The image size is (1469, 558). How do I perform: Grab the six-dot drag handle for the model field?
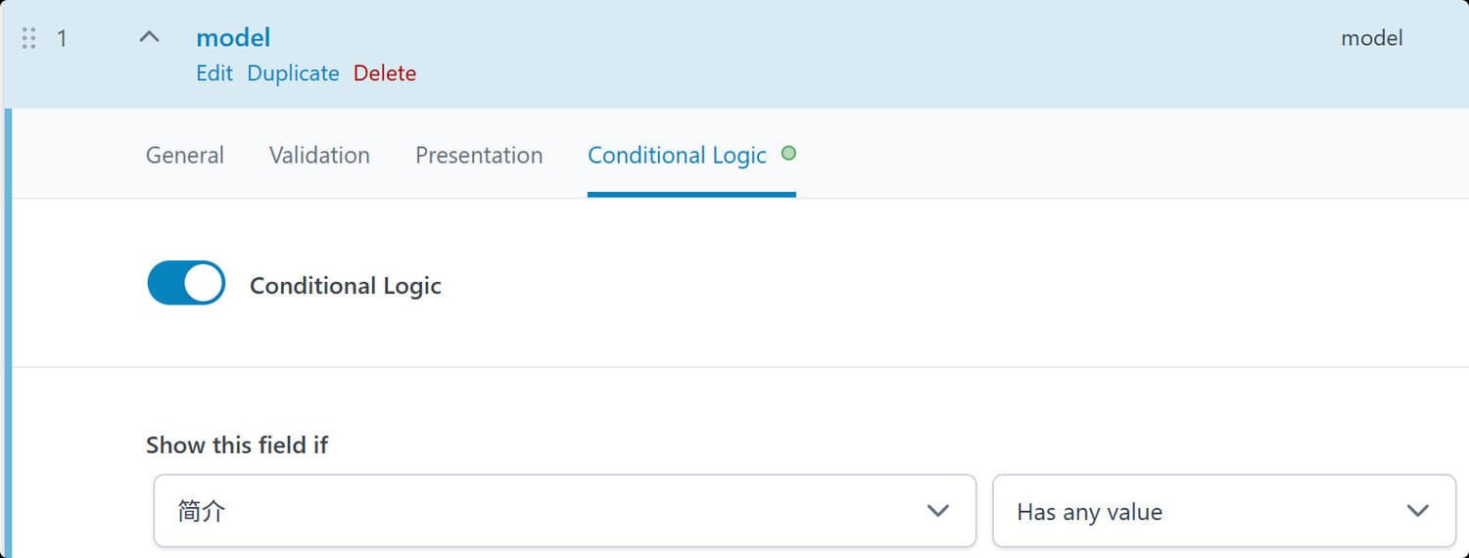click(x=28, y=38)
